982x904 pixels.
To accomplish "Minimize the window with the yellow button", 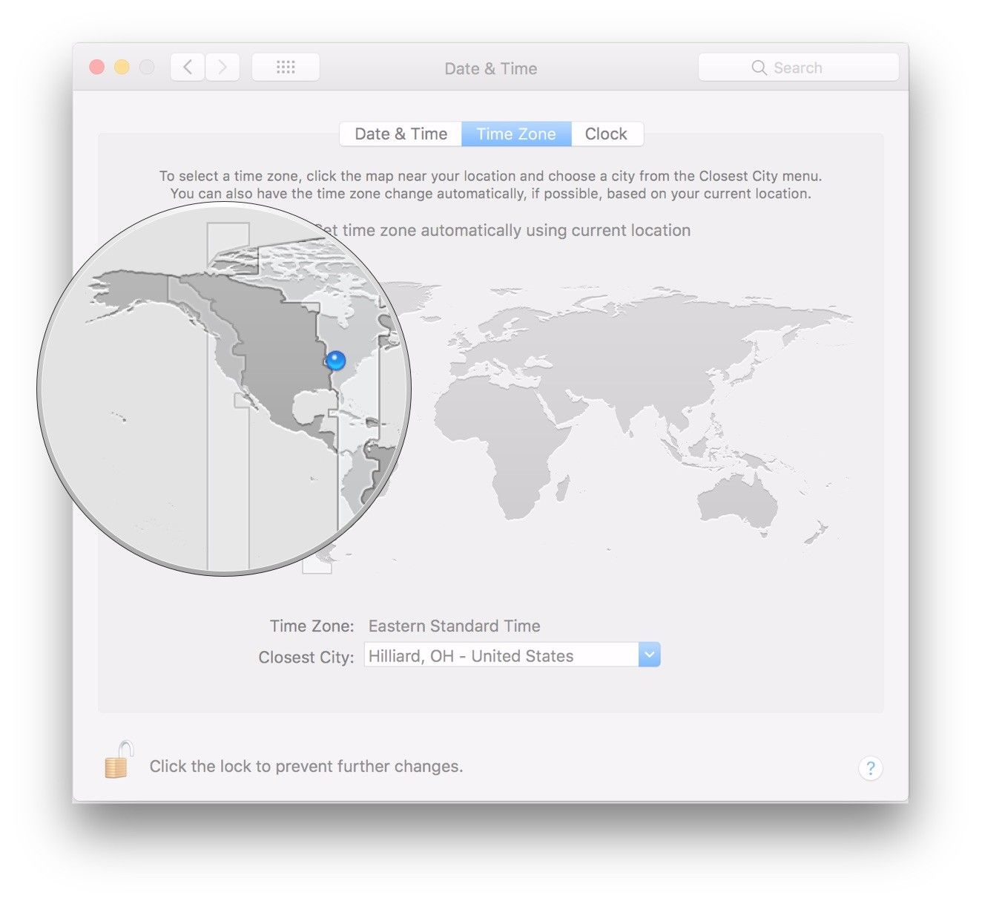I will coord(122,68).
